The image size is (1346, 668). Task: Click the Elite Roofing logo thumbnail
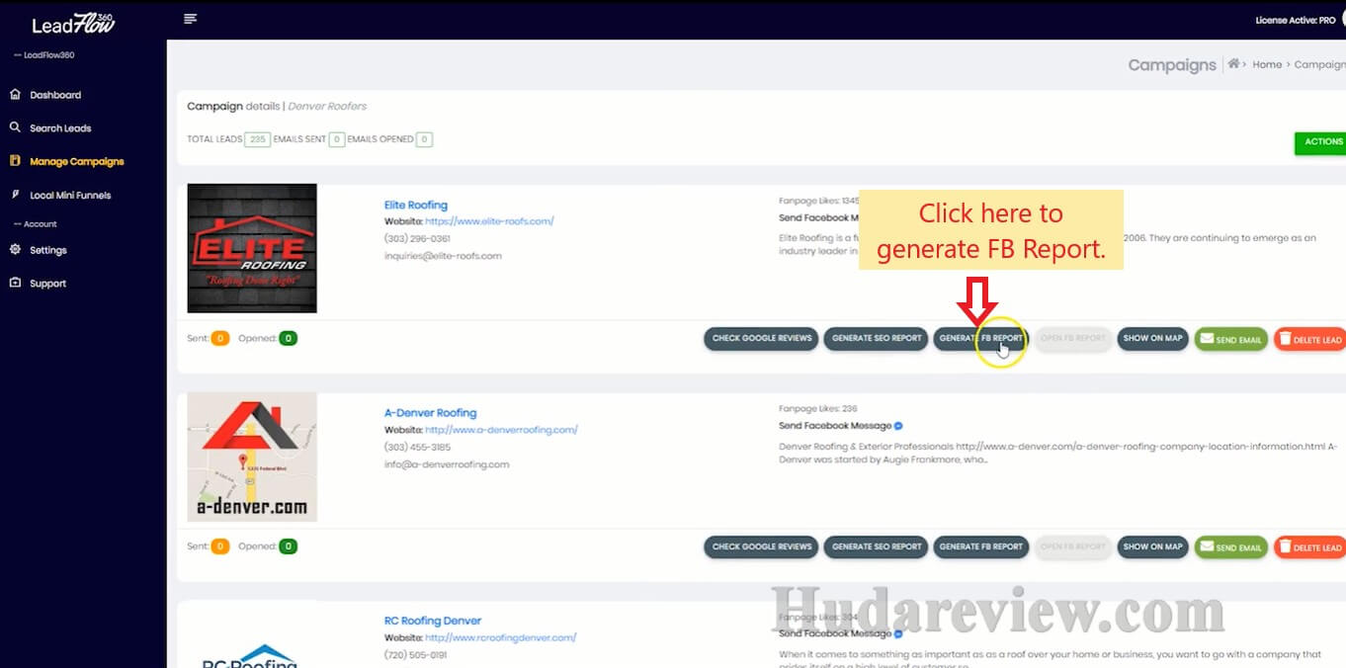point(252,248)
